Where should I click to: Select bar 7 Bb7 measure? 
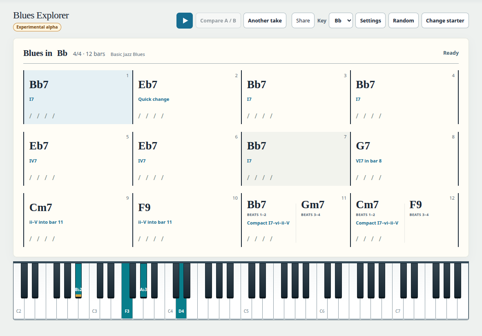[296, 159]
